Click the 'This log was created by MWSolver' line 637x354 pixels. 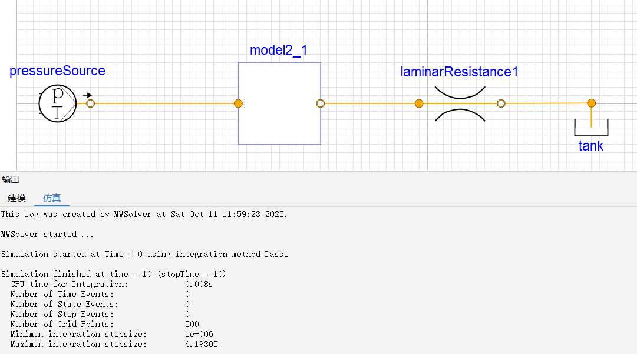[144, 214]
